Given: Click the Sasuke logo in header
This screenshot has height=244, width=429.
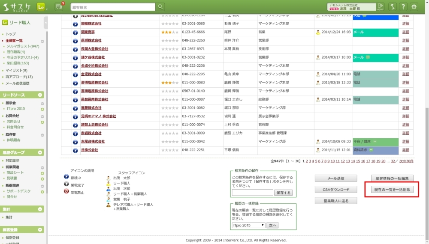Looking at the screenshot, I should [x=17, y=7].
